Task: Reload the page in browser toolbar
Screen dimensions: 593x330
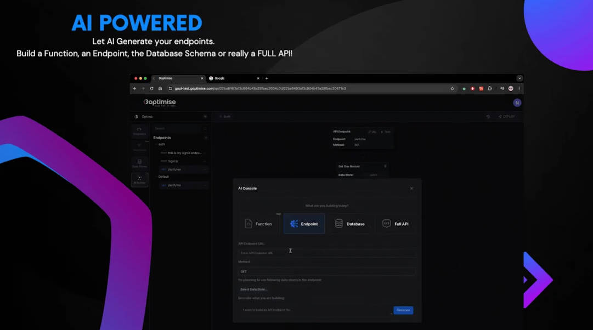Action: pyautogui.click(x=151, y=88)
